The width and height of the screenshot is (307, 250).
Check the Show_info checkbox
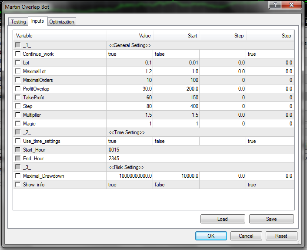click(x=18, y=184)
